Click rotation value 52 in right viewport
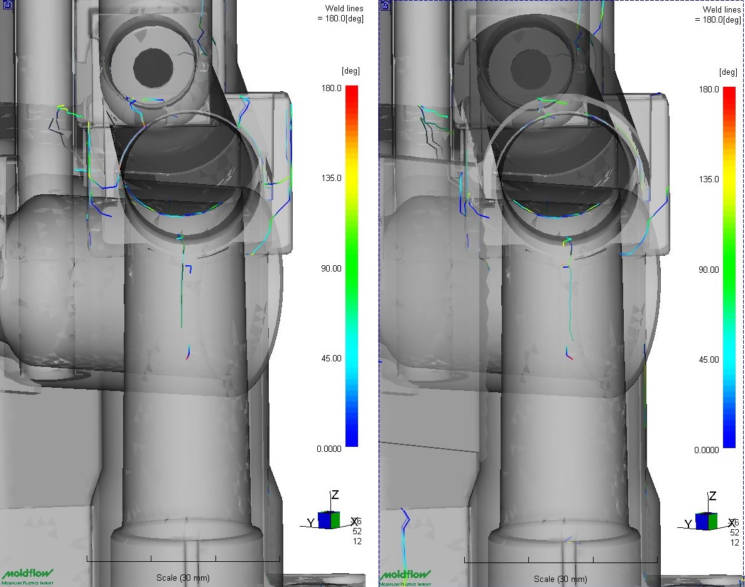 tap(734, 532)
